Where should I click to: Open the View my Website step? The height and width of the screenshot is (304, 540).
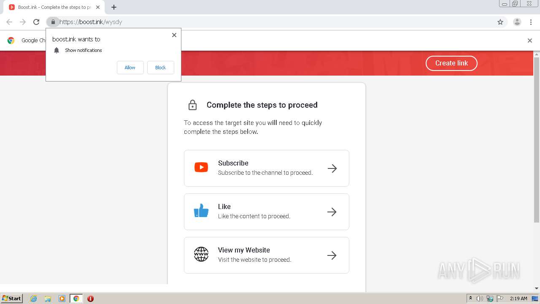coord(267,255)
